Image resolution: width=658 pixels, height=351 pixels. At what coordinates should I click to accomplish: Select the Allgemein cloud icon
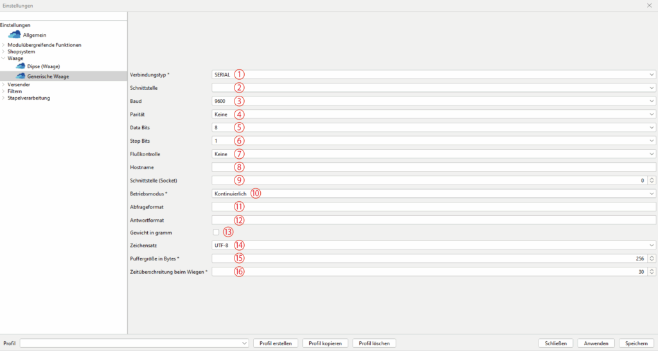coord(14,35)
